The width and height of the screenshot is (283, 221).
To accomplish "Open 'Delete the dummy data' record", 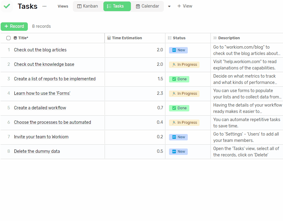I will pyautogui.click(x=37, y=151).
